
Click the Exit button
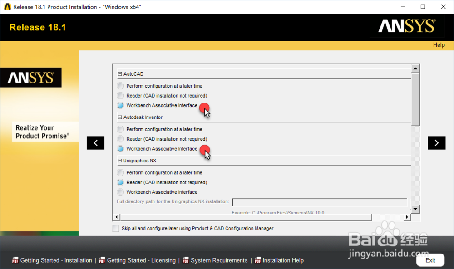[430, 260]
